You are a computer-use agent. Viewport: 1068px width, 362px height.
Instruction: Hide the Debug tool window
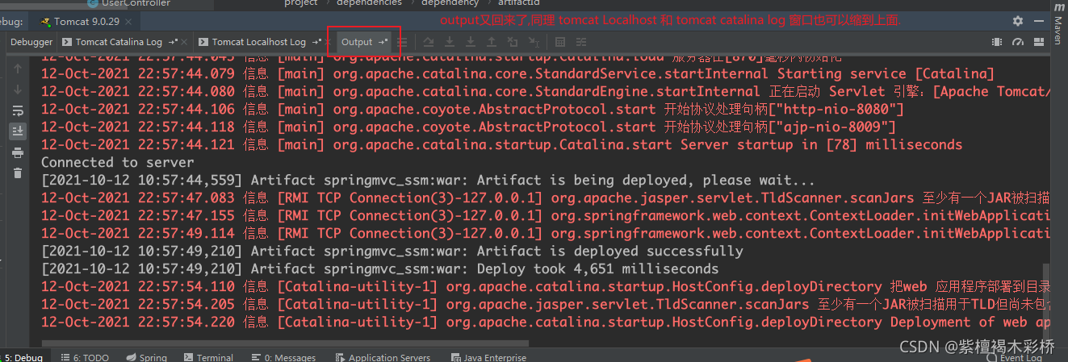[x=1040, y=22]
